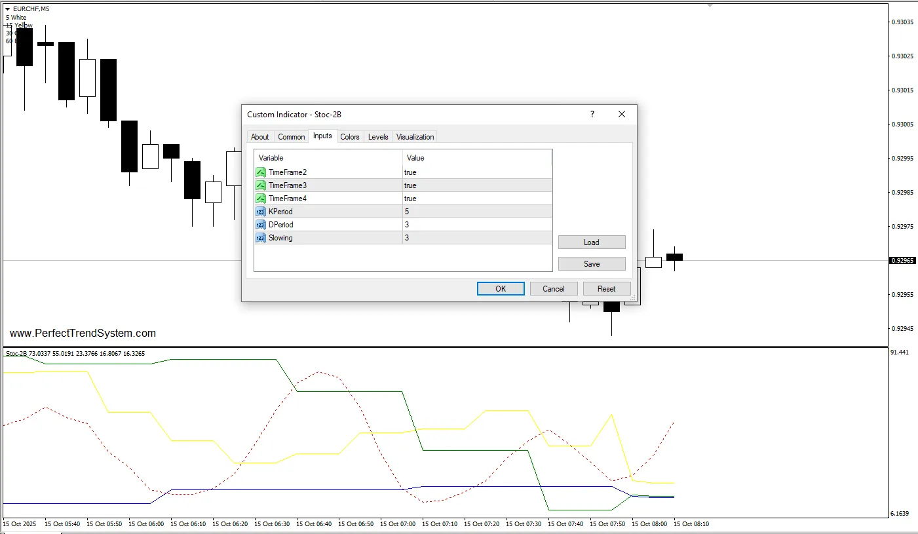Click the 0.92945 price scale label

[x=902, y=328]
